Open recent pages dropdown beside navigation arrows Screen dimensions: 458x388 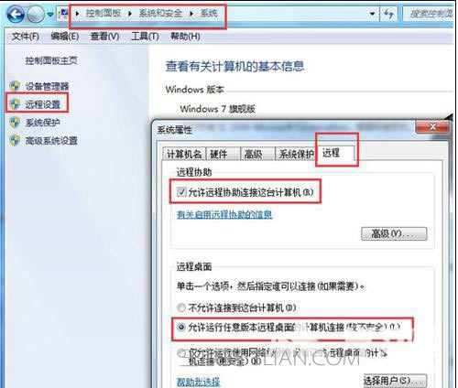pyautogui.click(x=50, y=15)
